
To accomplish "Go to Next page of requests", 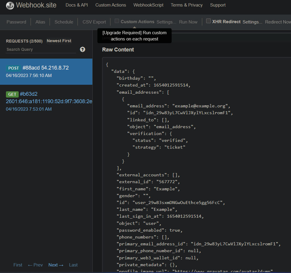I will [56, 265].
